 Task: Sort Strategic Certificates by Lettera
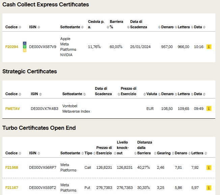tap(192, 94)
